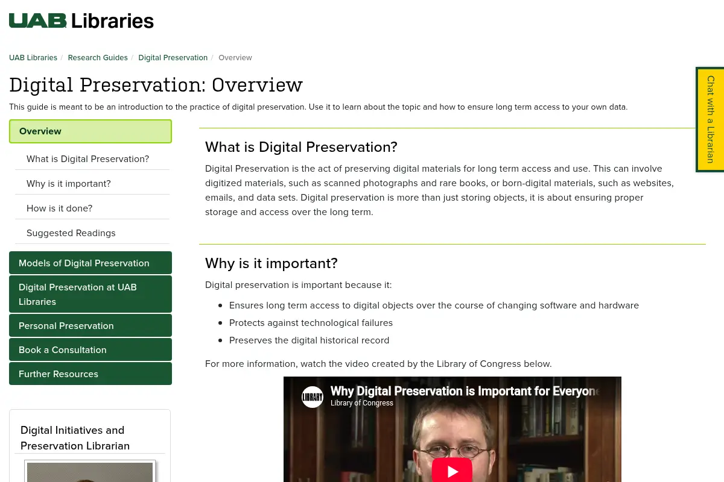Screen dimensions: 724x482
Task: Jump to Why is it important? section
Action: pyautogui.click(x=92, y=184)
